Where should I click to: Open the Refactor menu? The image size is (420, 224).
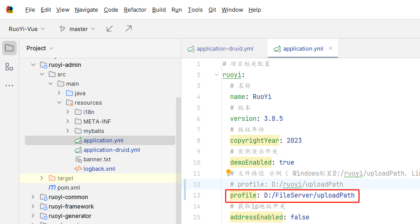(x=135, y=10)
